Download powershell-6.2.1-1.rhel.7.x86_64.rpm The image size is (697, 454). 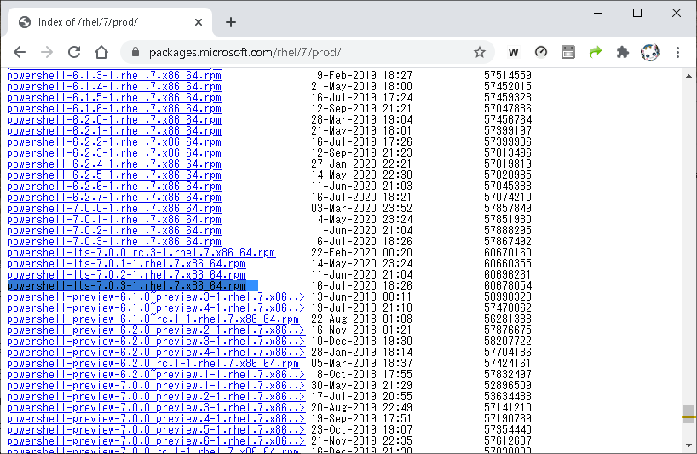pos(114,131)
